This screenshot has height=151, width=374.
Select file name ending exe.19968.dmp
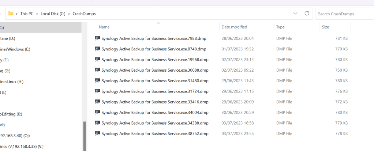click(x=155, y=60)
